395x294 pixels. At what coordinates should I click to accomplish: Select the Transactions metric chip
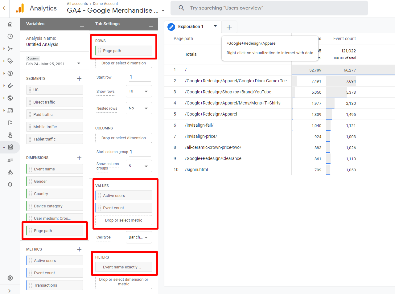[55, 285]
